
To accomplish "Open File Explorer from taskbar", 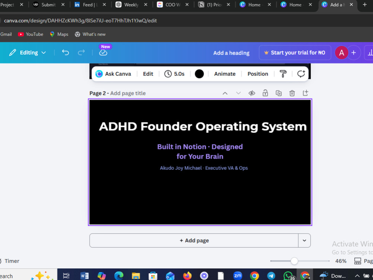I will pyautogui.click(x=136, y=276).
